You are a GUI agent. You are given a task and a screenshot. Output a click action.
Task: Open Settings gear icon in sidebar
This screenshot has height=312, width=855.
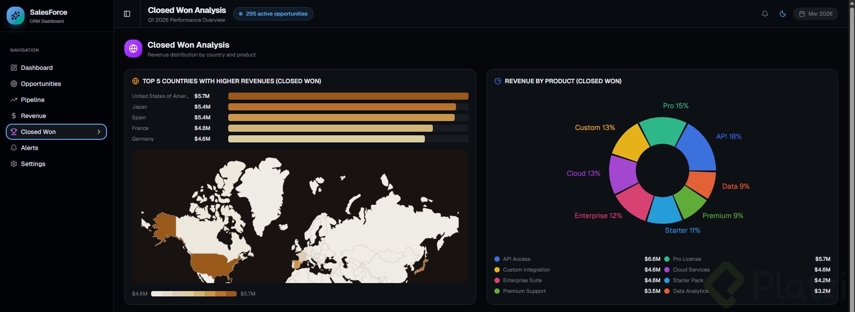tap(14, 164)
